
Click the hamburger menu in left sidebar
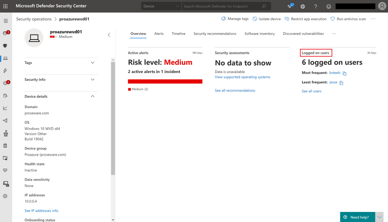[5, 21]
